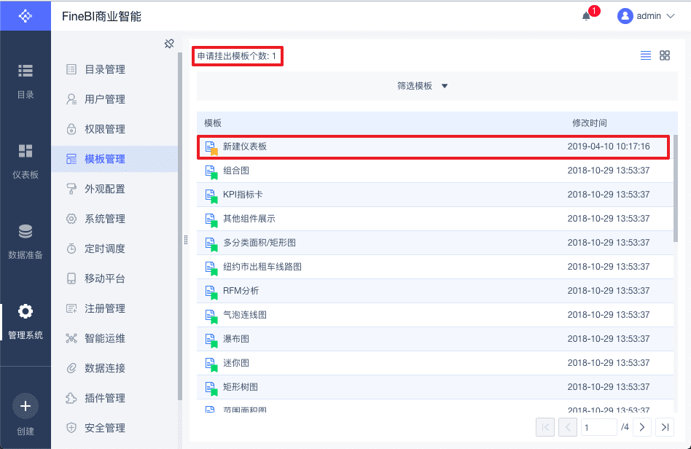Click the Create (创建) plus button

pyautogui.click(x=26, y=406)
